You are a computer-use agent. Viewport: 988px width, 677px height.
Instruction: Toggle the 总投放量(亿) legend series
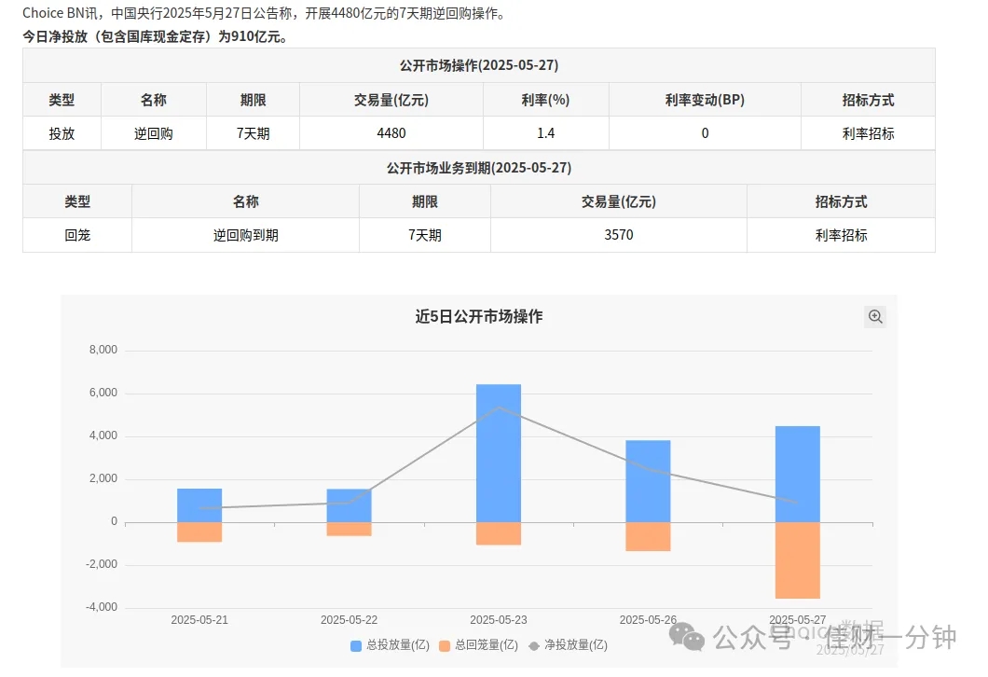coord(390,645)
